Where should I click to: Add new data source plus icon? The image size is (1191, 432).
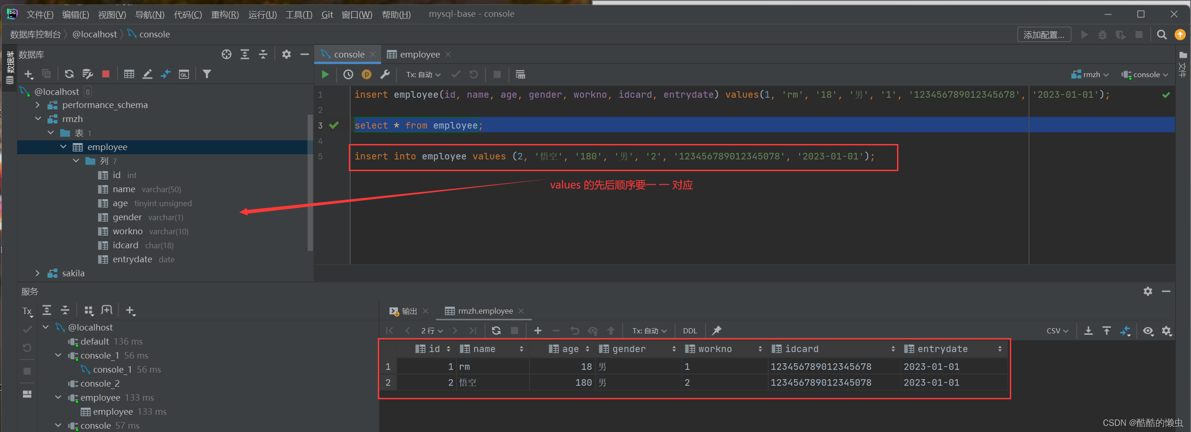29,74
